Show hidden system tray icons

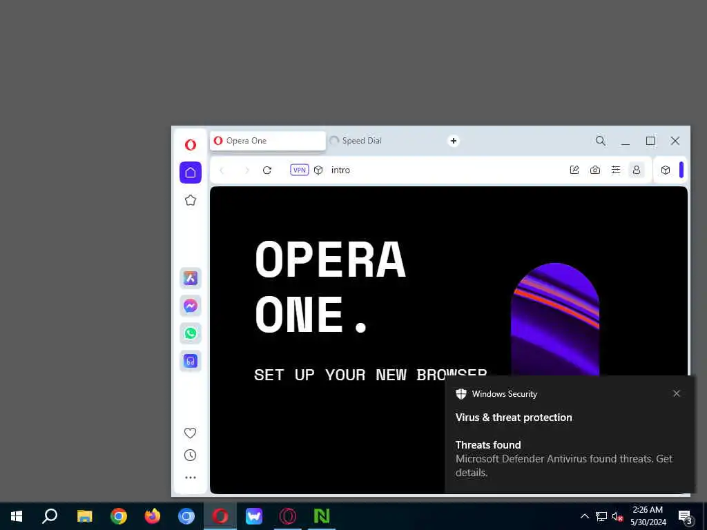584,516
